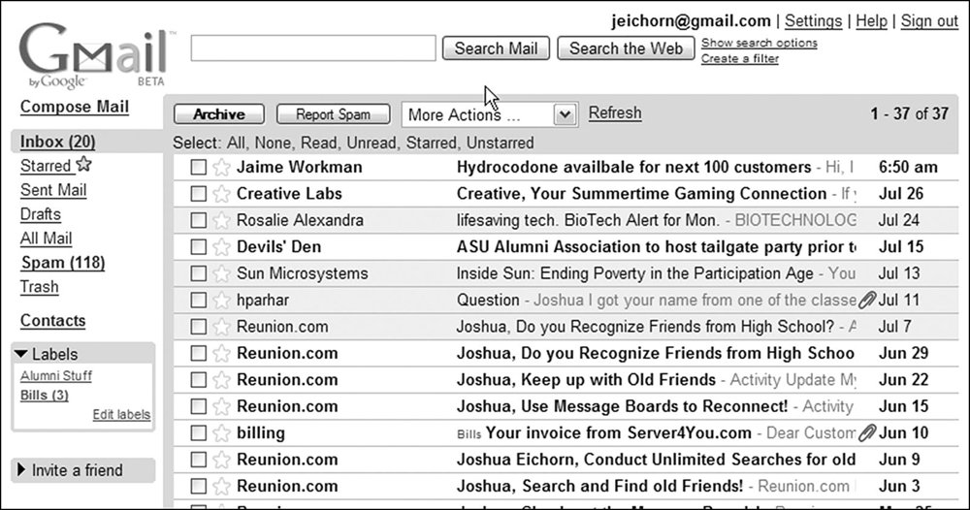Focus the mail search input field

[x=313, y=48]
